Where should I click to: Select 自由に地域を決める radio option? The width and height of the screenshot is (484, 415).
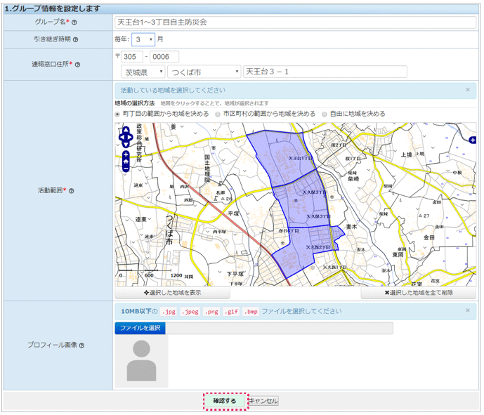click(325, 114)
